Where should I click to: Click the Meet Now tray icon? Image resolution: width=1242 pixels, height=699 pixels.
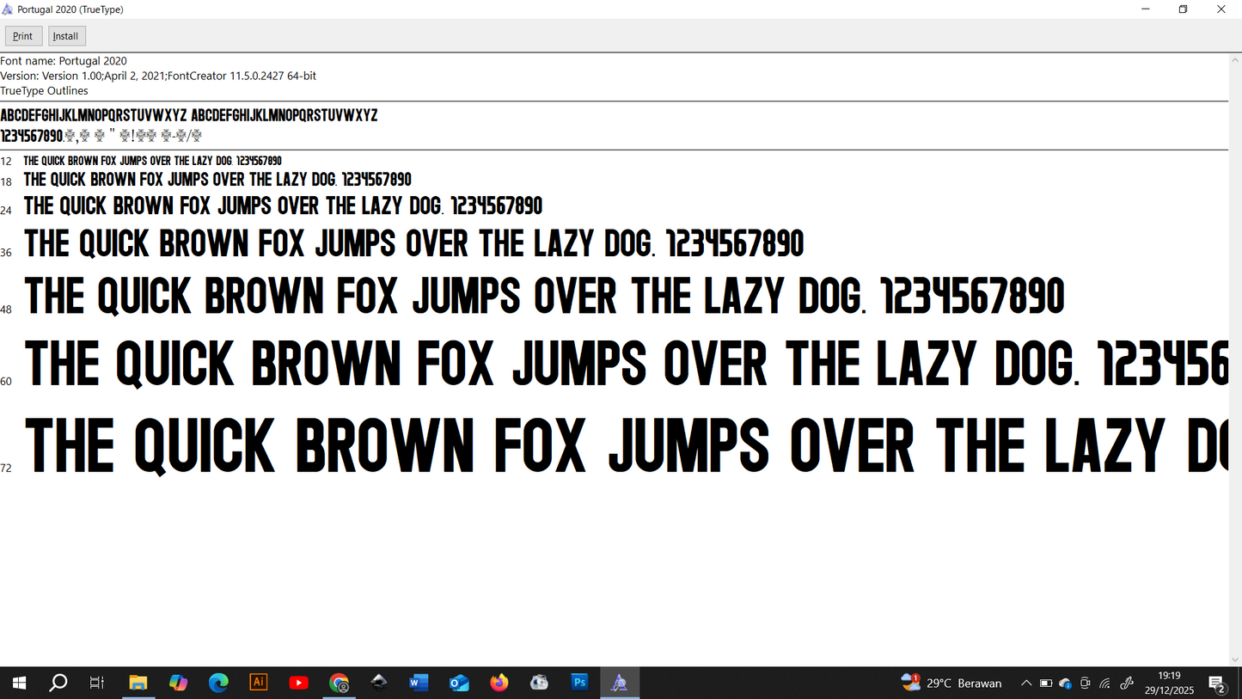coord(1086,684)
